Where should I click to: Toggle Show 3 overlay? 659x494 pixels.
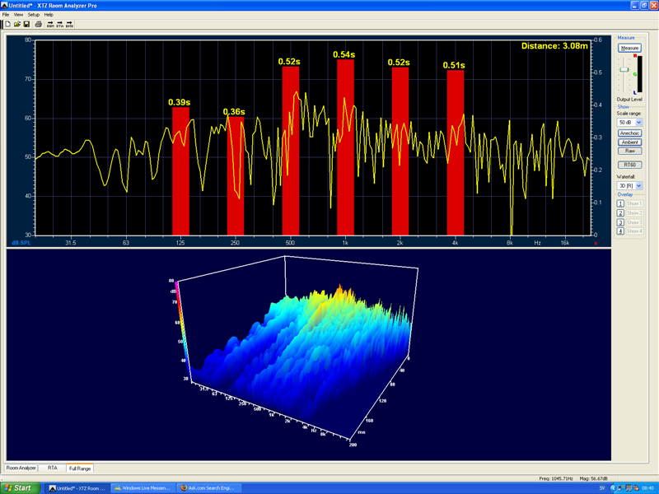[633, 222]
